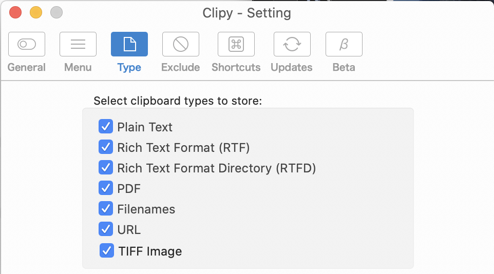
Task: Minimize the Clipy Setting window
Action: coord(36,13)
